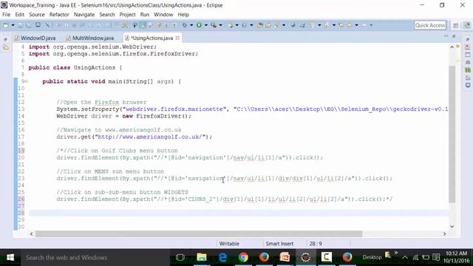Click line number 26 in the gutter
Viewport: 473px width, 266px height.
pyautogui.click(x=21, y=199)
